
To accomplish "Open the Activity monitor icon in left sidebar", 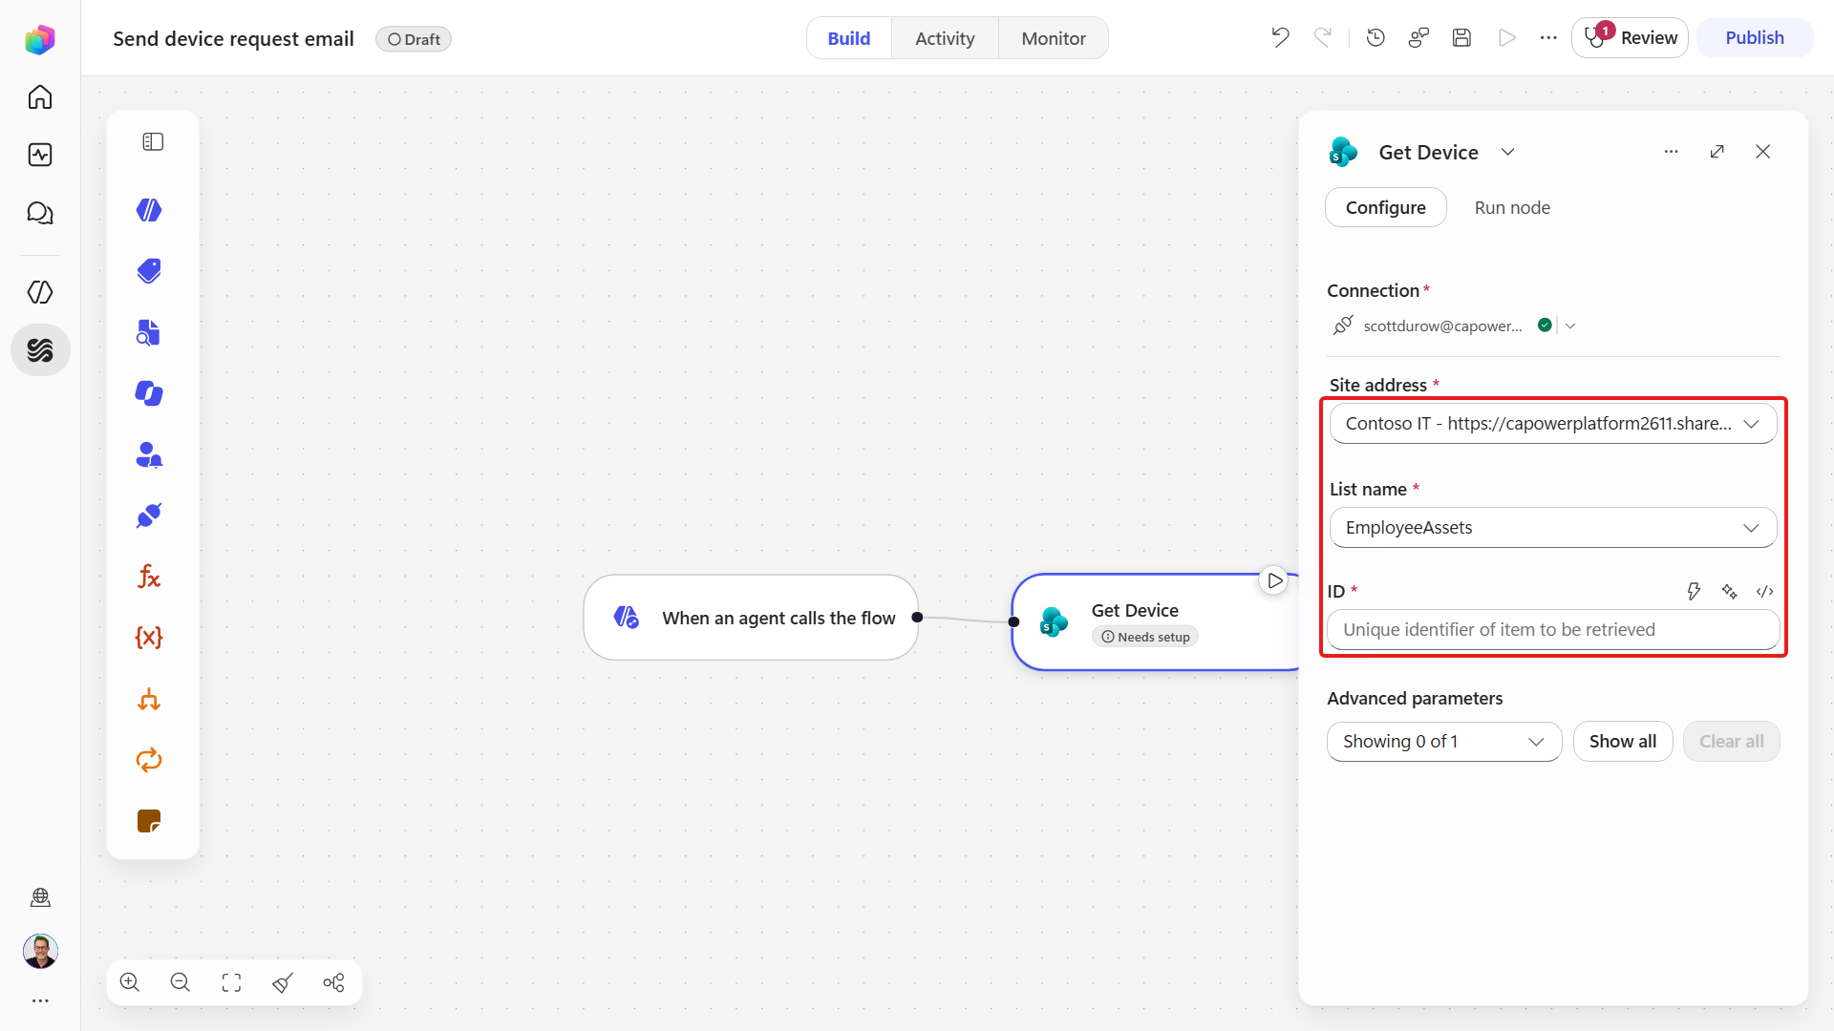I will point(40,155).
